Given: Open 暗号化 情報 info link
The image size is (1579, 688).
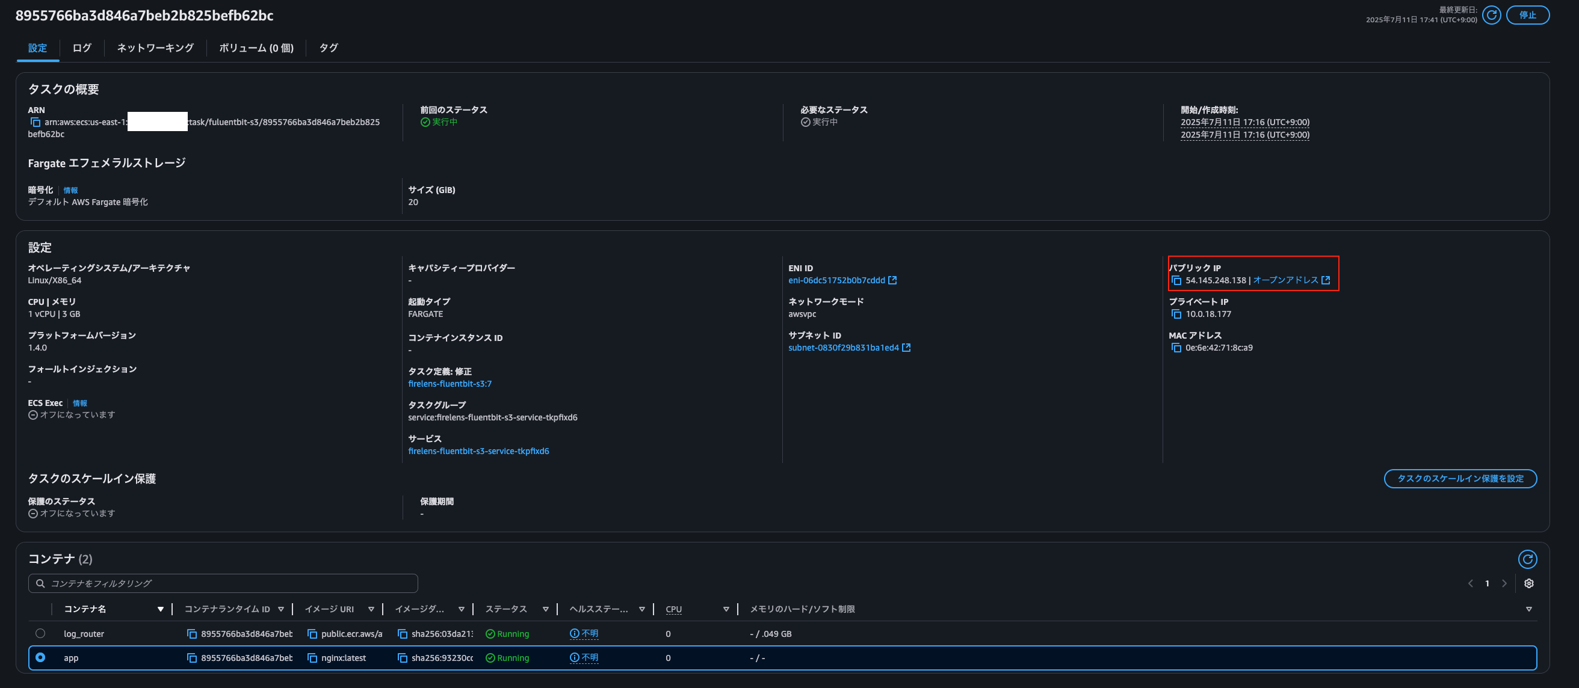Looking at the screenshot, I should 70,191.
